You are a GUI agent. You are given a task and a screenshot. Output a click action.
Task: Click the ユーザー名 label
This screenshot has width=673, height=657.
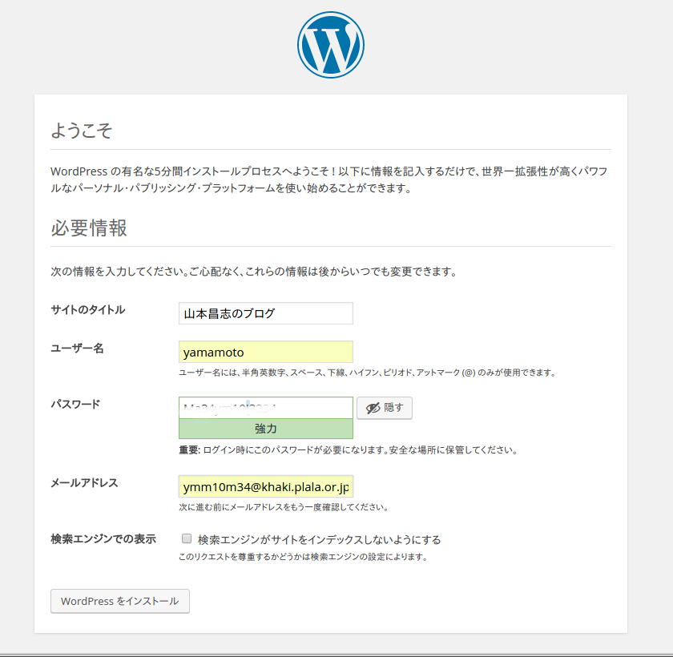point(77,348)
